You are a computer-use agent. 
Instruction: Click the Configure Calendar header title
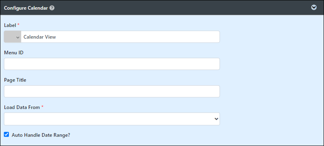(26, 8)
